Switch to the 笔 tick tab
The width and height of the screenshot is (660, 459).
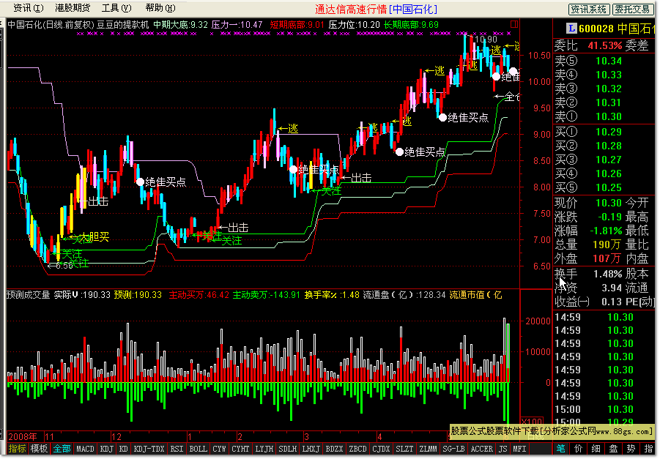point(561,449)
